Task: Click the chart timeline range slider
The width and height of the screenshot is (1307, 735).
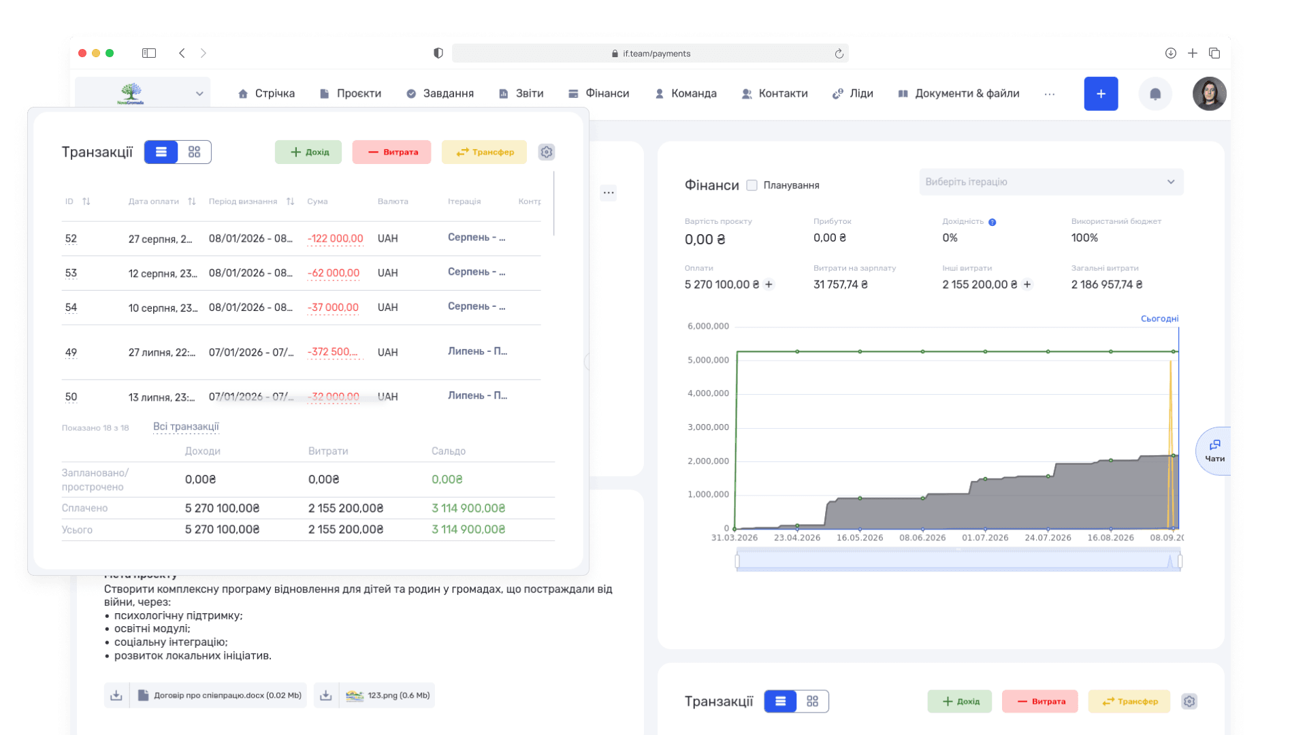Action: (x=958, y=561)
